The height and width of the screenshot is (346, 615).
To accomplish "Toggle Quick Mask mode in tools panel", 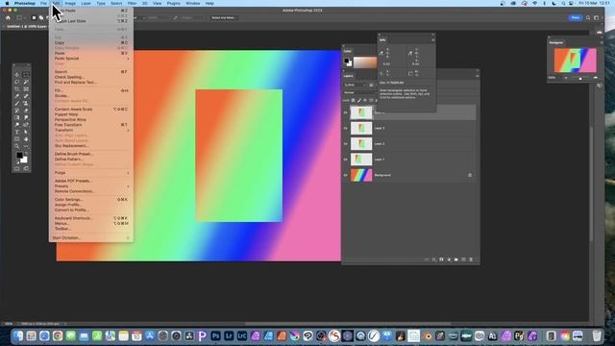I will point(17,169).
